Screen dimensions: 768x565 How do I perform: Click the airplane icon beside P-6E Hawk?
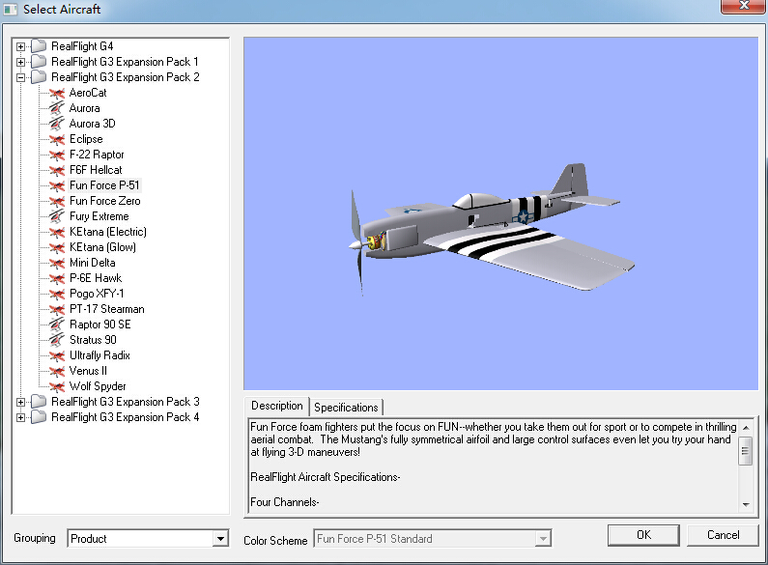(x=57, y=278)
